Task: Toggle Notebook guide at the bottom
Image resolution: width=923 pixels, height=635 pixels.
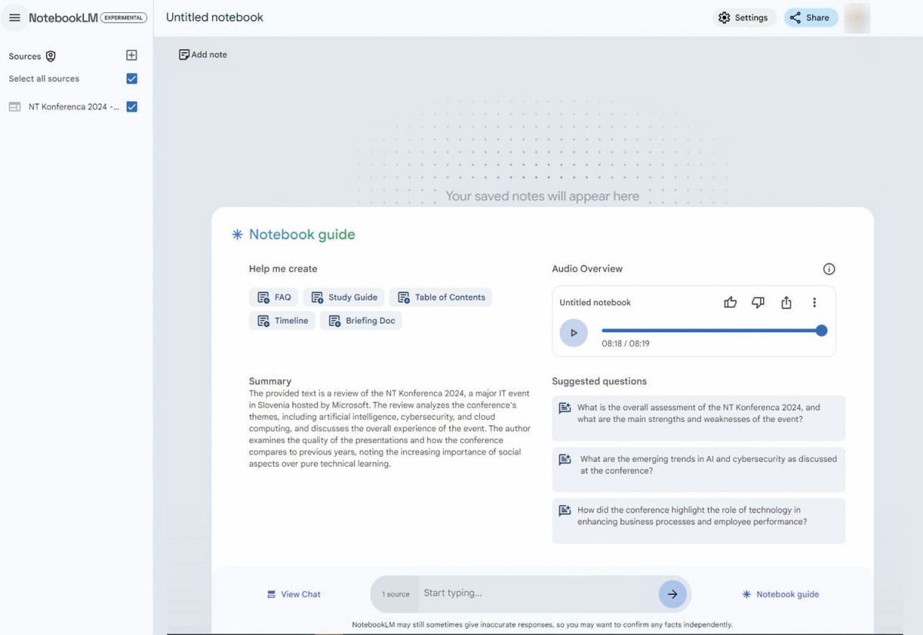Action: point(781,594)
